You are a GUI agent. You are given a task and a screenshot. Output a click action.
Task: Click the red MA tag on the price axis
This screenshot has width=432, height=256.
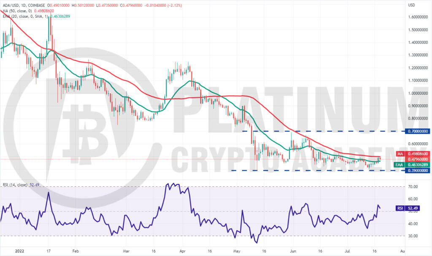[x=400, y=154]
